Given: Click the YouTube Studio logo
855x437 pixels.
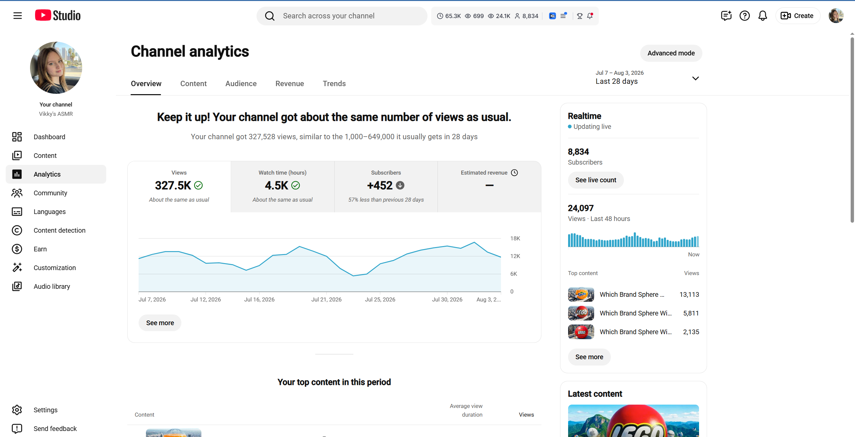Looking at the screenshot, I should (58, 16).
